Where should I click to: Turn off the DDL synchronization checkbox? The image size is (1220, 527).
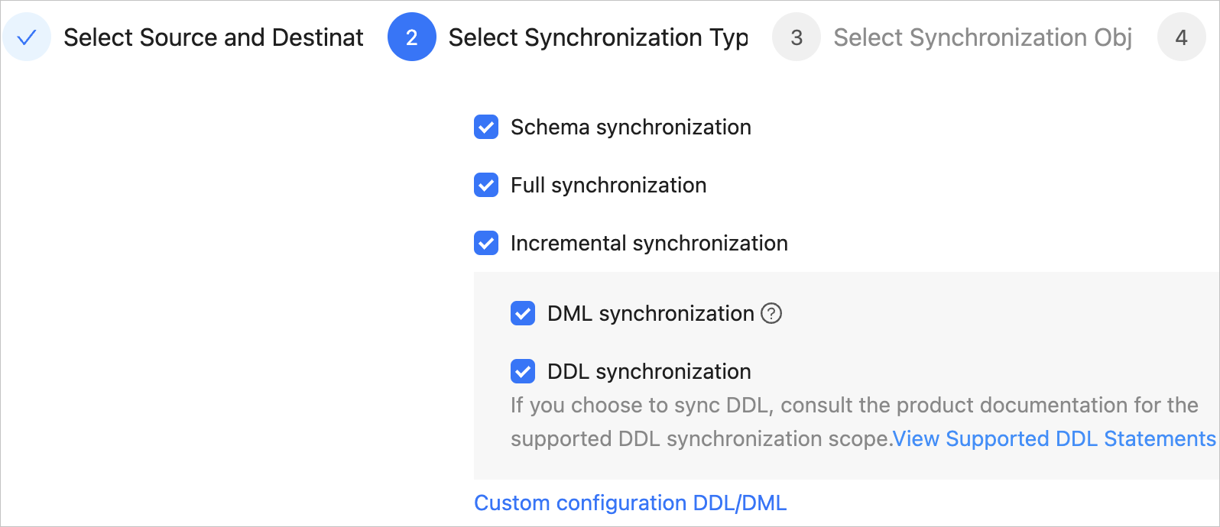pyautogui.click(x=523, y=371)
